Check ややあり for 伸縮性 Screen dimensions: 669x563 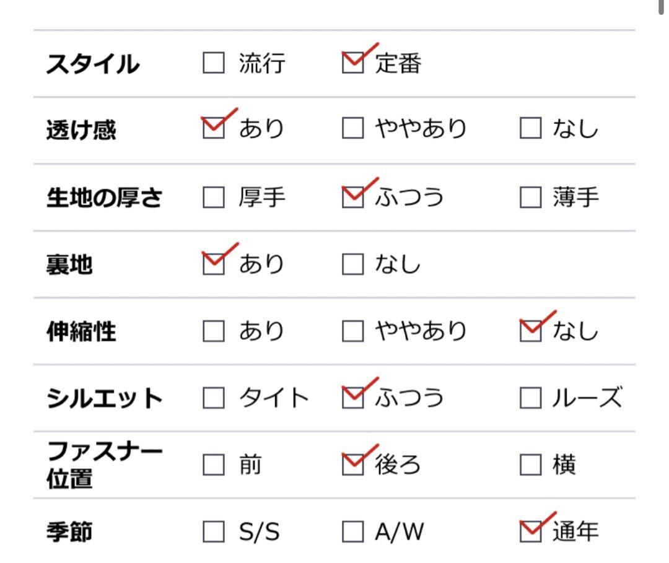point(353,331)
